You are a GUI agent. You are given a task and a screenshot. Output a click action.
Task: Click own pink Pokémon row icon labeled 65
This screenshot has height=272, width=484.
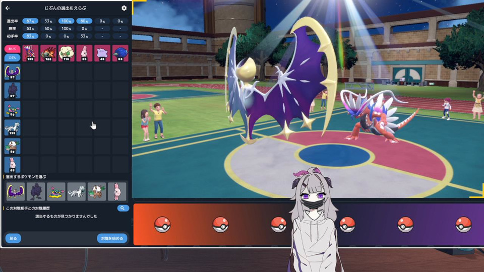12,165
